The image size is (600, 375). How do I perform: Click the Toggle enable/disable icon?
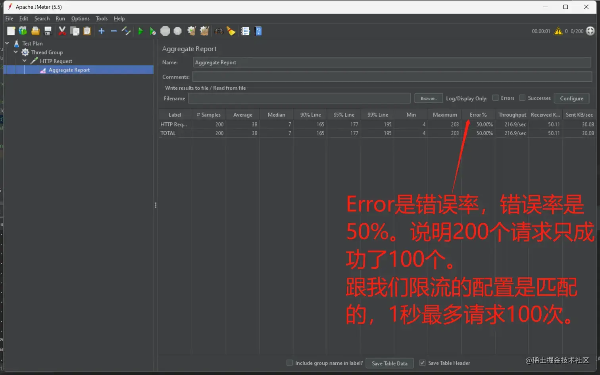point(126,31)
